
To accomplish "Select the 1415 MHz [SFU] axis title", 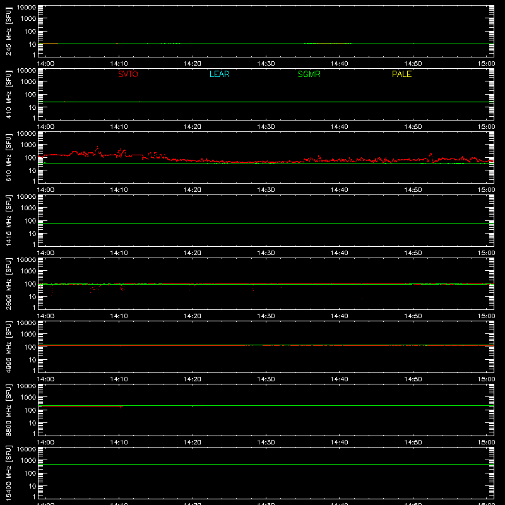I will [8, 220].
